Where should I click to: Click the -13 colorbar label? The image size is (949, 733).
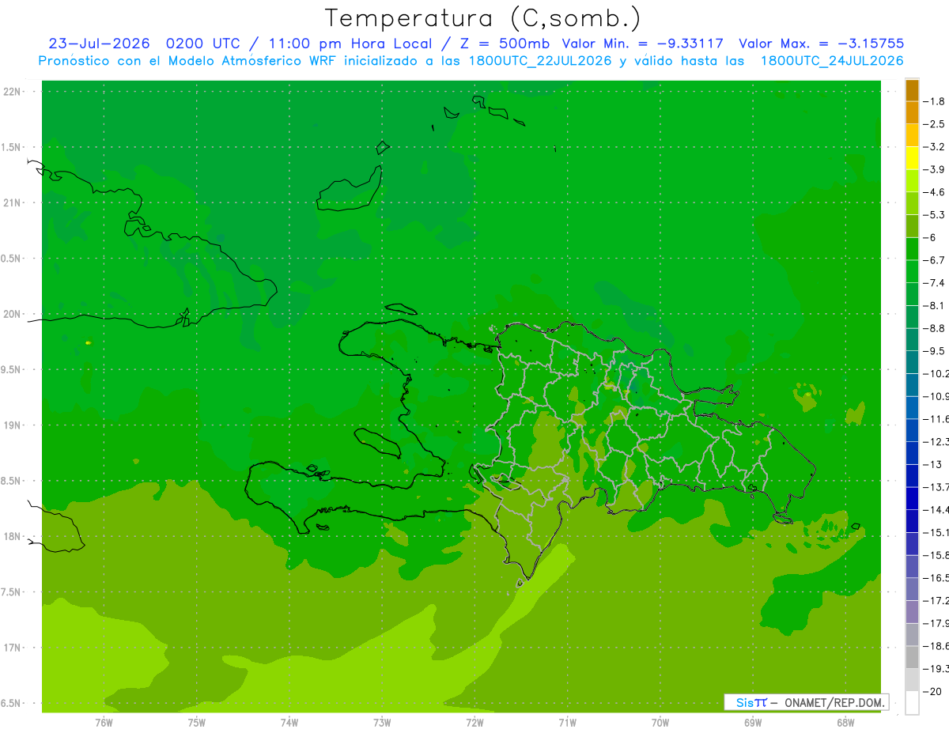[x=932, y=464]
